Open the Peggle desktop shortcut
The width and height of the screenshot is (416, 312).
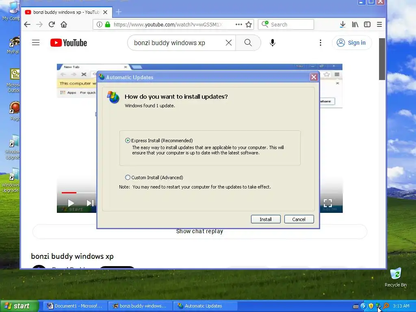tap(15, 111)
